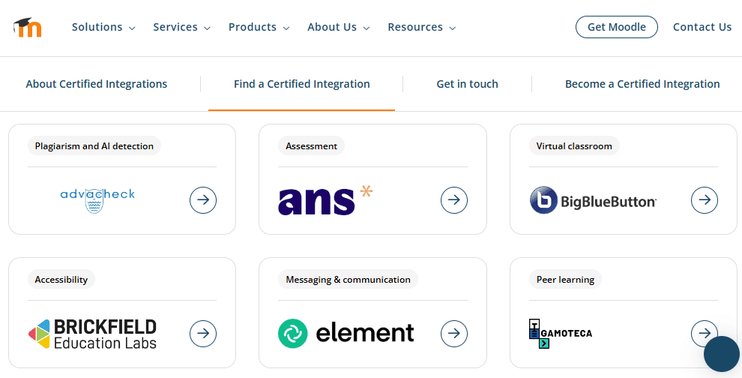Open the element arrow icon
This screenshot has width=742, height=378.
453,334
